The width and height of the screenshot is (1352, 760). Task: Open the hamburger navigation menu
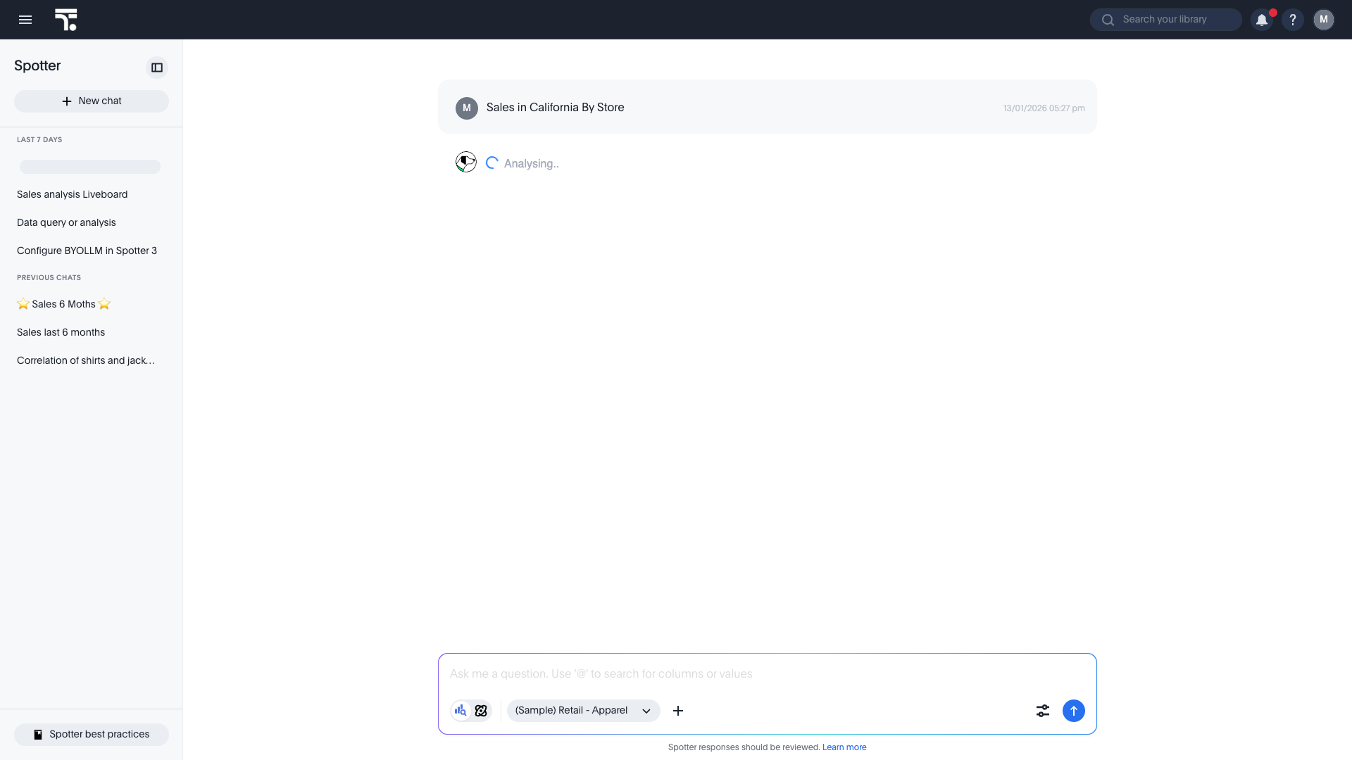pyautogui.click(x=25, y=20)
